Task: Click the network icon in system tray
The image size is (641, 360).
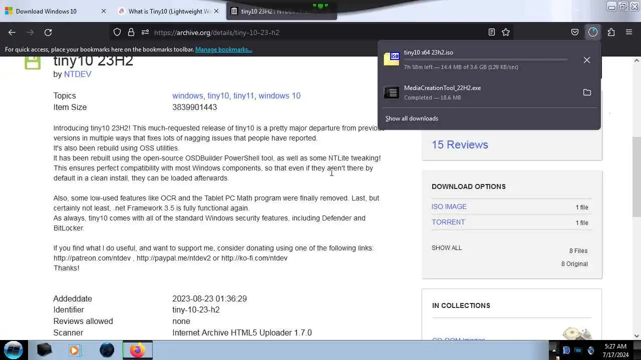Action: pos(578,350)
